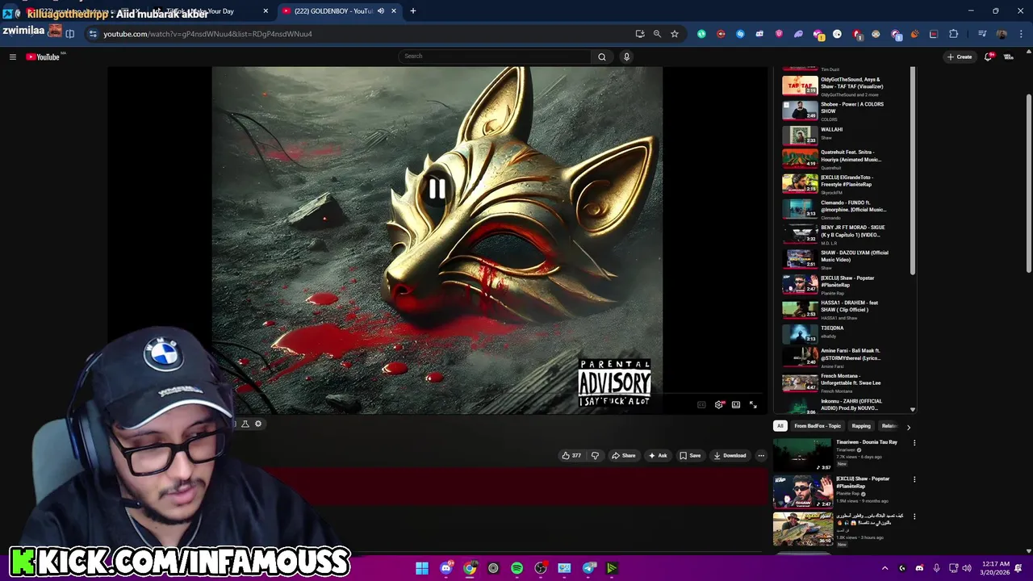Open a new browser tab

[x=413, y=10]
